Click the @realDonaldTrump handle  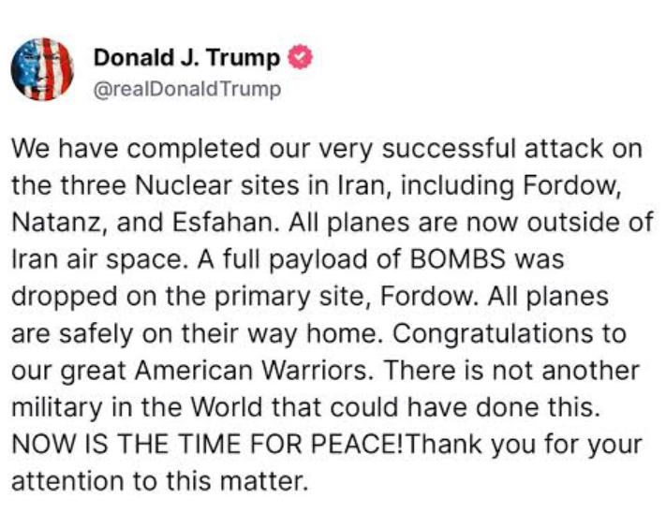[x=187, y=90]
